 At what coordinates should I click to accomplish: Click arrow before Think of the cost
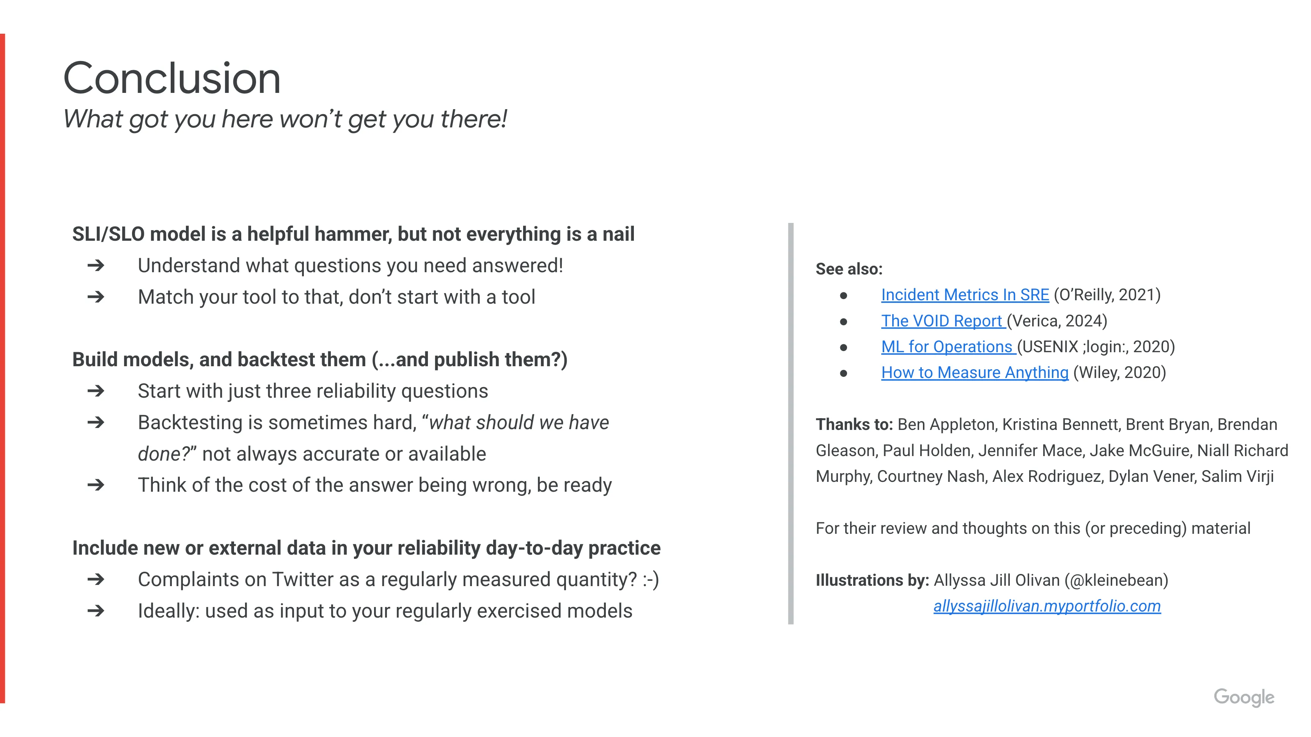point(96,485)
